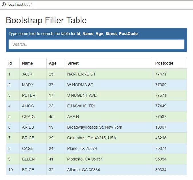Click the Postcode column header
The image size is (193, 180).
[164, 63]
